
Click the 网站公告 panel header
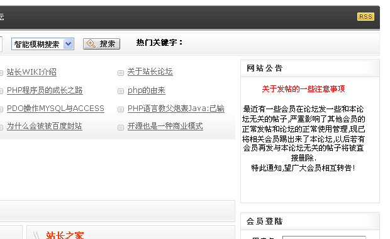point(310,68)
